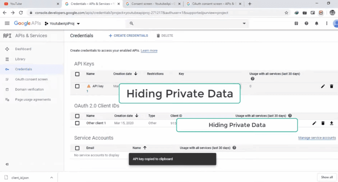Open the hamburger navigation menu
This screenshot has width=338, height=182.
[x=7, y=23]
